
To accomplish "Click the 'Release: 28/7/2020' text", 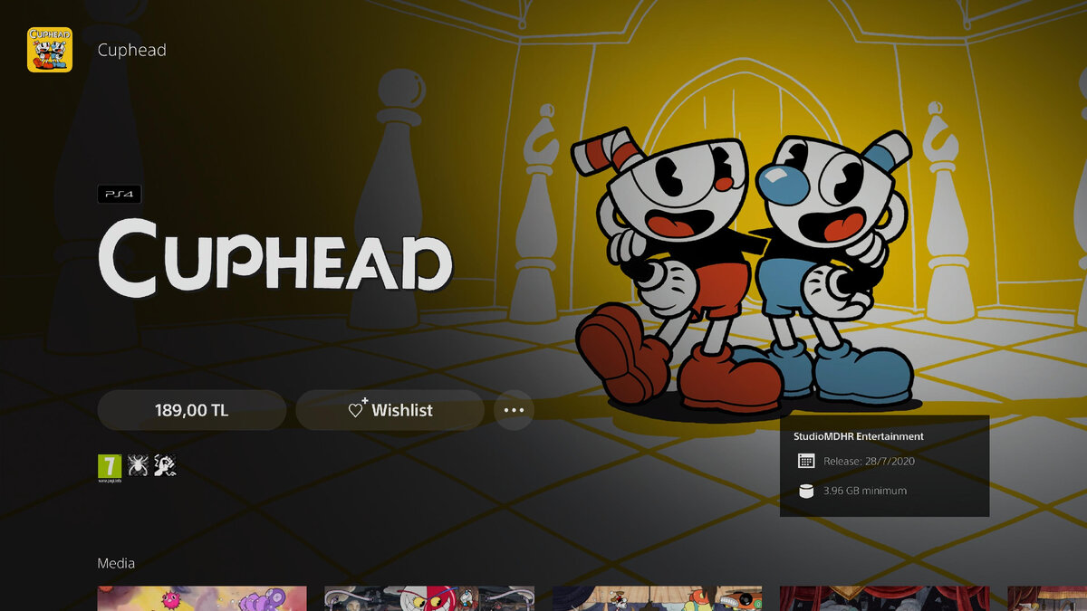I will pyautogui.click(x=870, y=462).
